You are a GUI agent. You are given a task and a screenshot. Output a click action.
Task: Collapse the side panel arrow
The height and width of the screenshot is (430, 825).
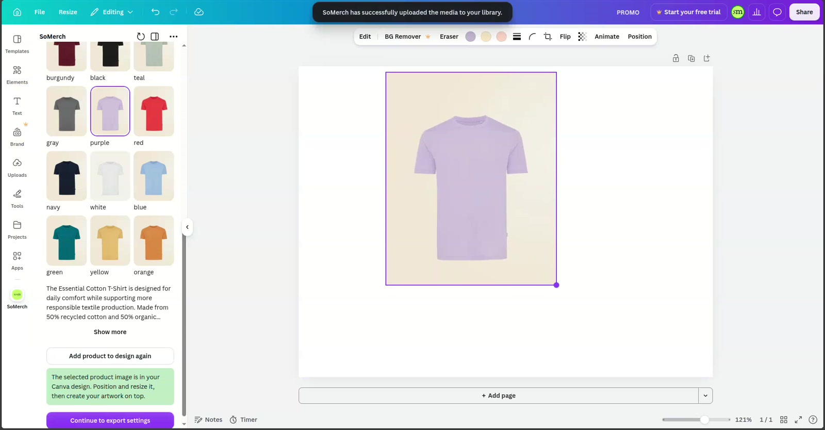point(187,227)
